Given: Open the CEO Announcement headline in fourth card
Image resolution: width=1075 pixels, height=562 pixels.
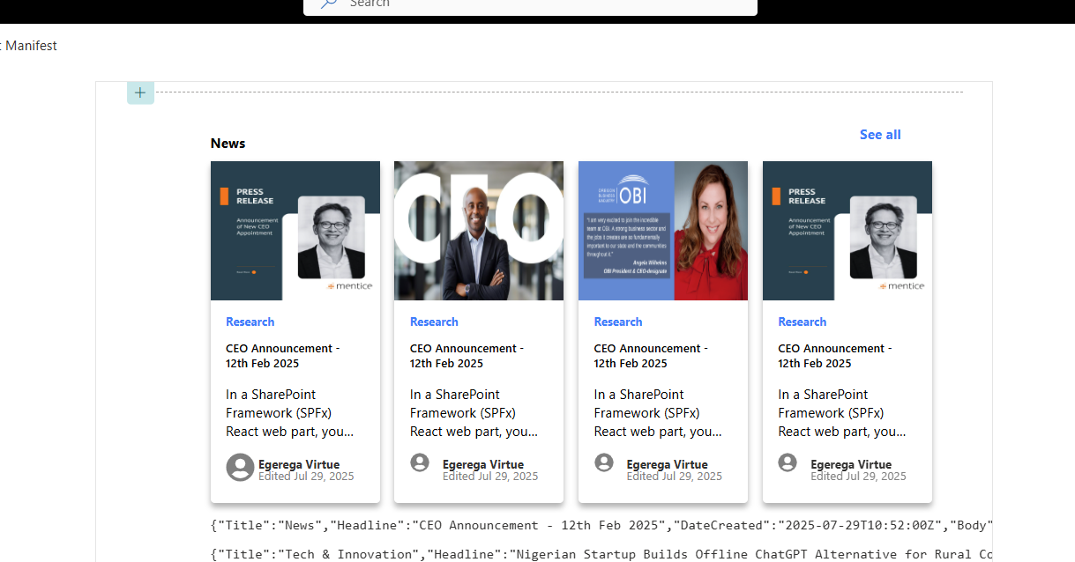Looking at the screenshot, I should [x=834, y=356].
